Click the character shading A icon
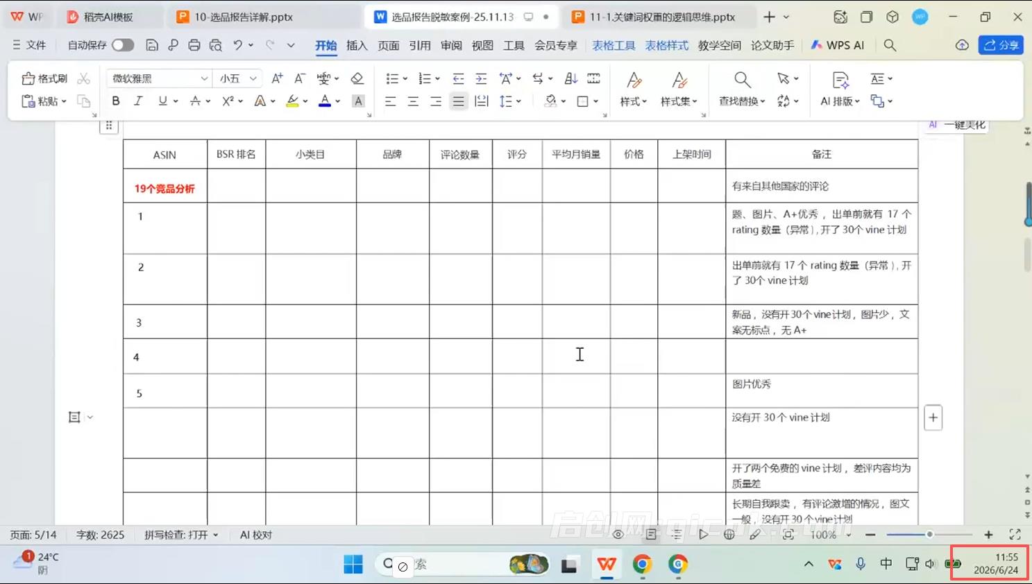 358,101
